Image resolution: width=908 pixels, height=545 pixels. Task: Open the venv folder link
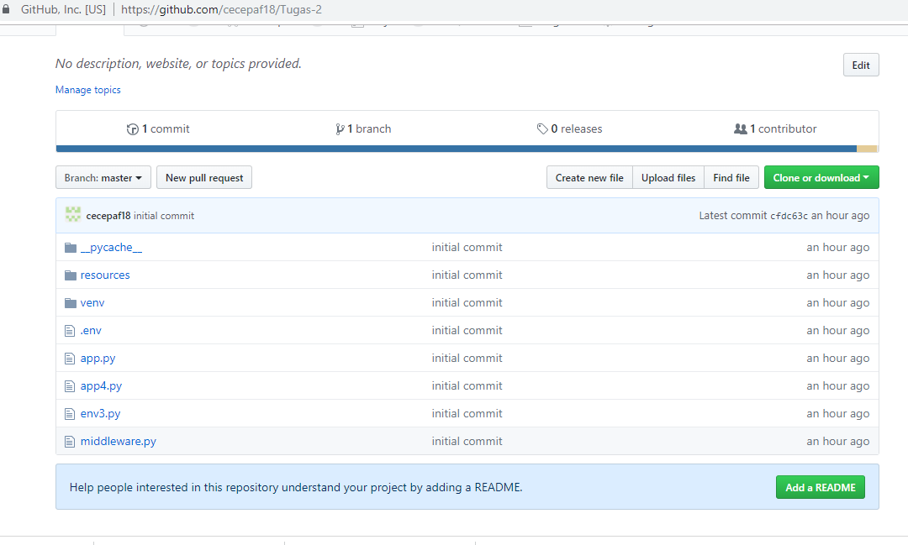pyautogui.click(x=92, y=303)
